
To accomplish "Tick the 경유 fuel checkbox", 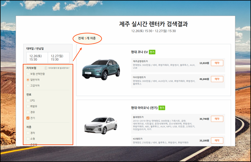I will (28, 112).
